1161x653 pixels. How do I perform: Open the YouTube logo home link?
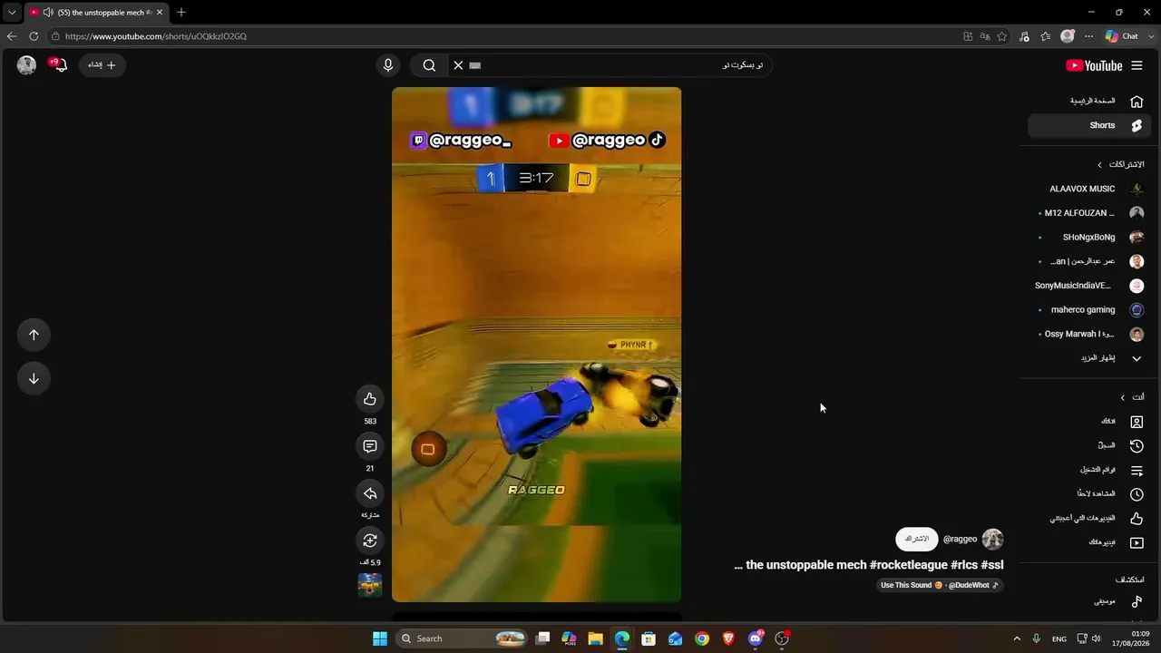[1094, 65]
